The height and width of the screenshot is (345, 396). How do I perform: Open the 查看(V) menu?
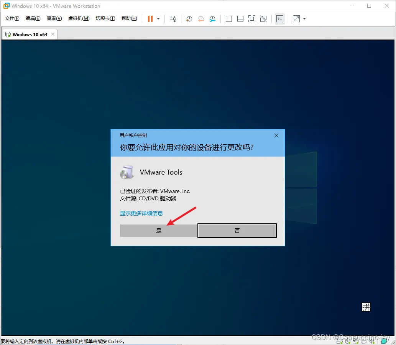tap(54, 18)
